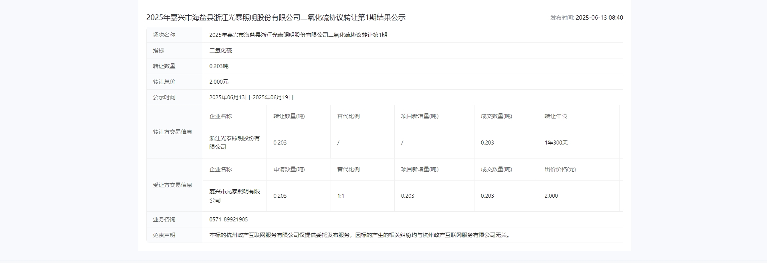Click the 受让方交易信息 section label
767x263 pixels.
(172, 185)
